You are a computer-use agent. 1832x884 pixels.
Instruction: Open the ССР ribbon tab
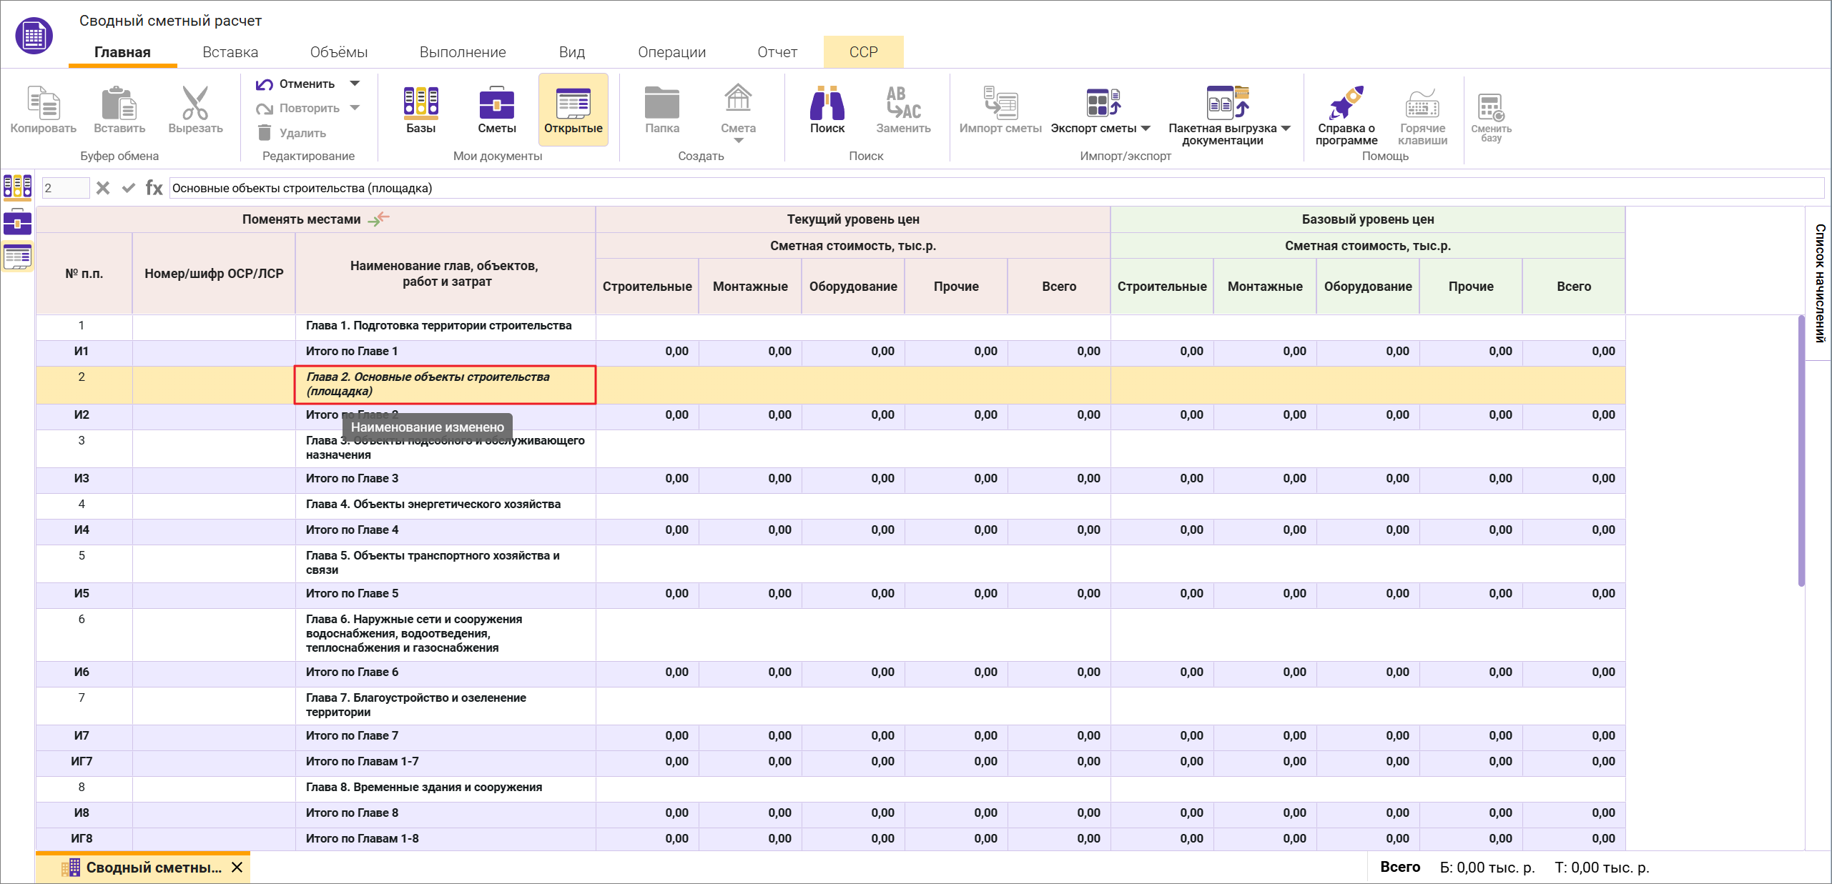pyautogui.click(x=863, y=52)
